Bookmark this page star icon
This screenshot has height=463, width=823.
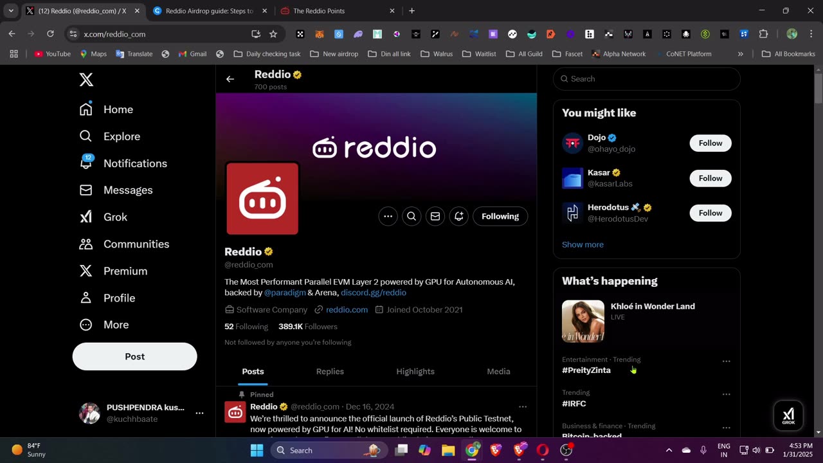tap(273, 34)
